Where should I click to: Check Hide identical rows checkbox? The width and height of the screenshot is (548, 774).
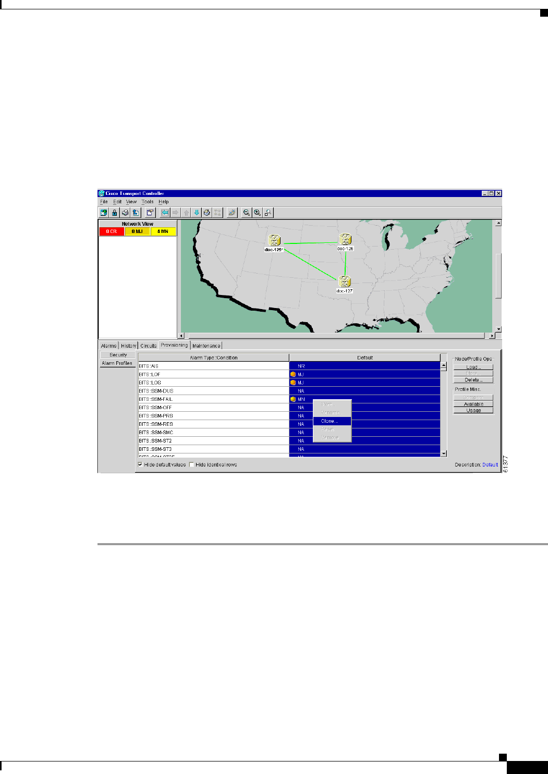(x=191, y=464)
